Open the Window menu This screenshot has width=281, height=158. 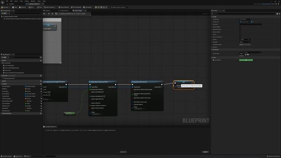click(x=33, y=1)
